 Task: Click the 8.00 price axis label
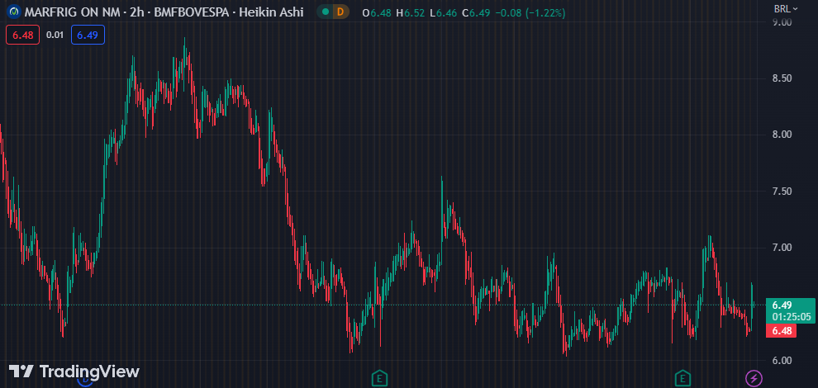tap(782, 135)
